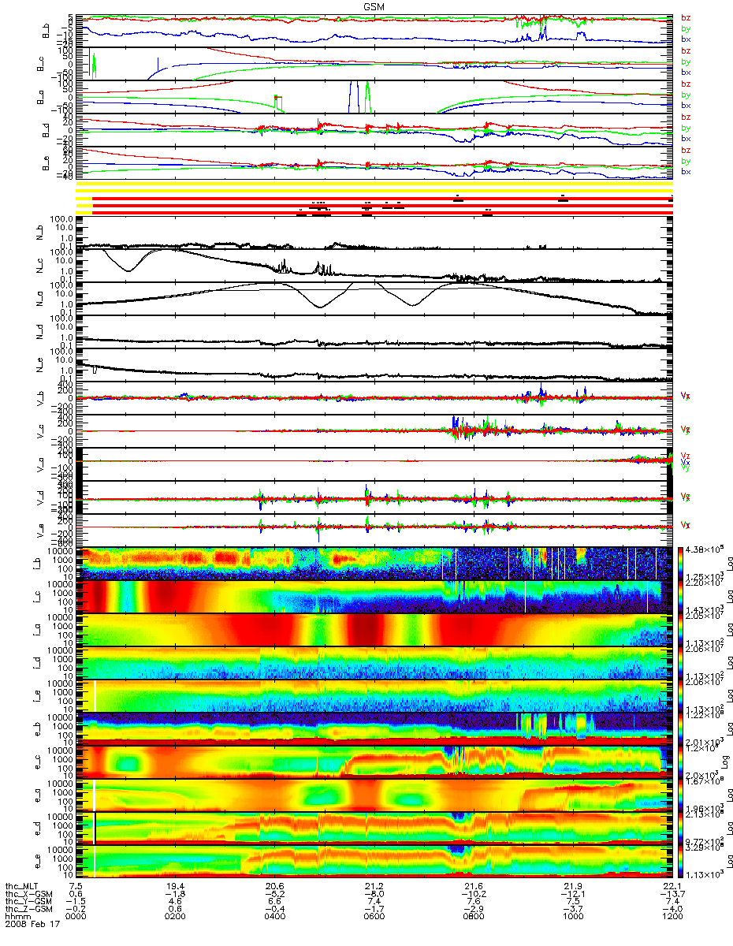Click the thc_MLT row label
The height and width of the screenshot is (946, 733).
tap(23, 886)
